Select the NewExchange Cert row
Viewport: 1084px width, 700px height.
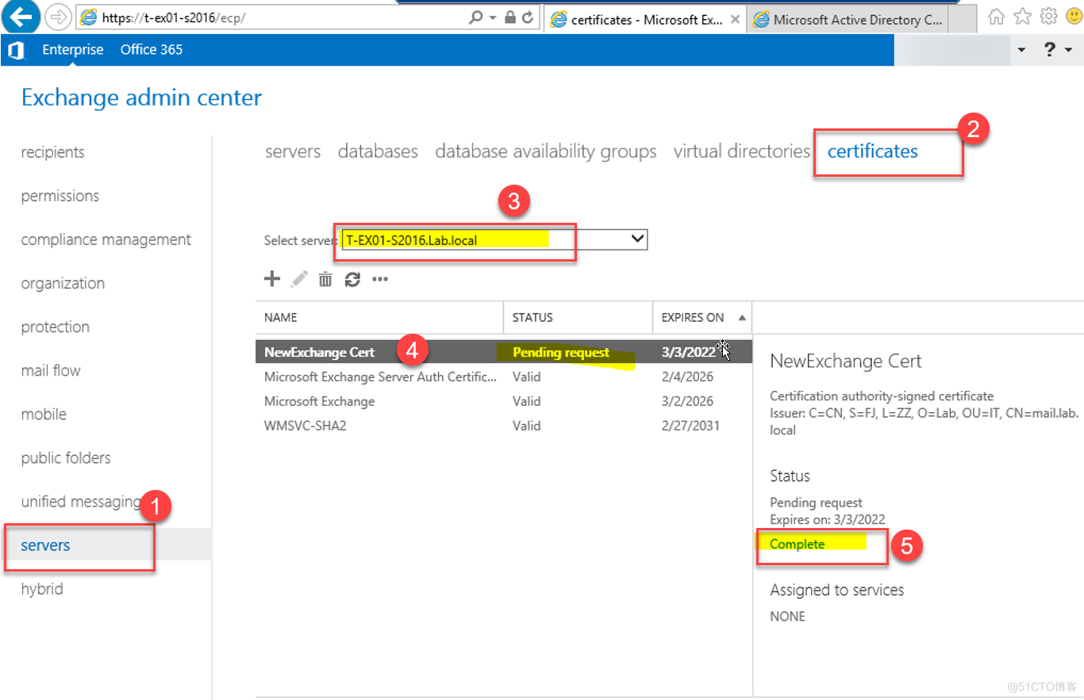pos(504,352)
